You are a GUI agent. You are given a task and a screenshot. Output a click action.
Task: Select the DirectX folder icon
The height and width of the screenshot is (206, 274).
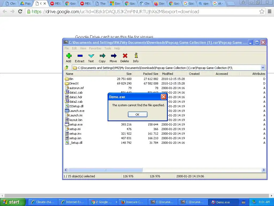(67, 83)
